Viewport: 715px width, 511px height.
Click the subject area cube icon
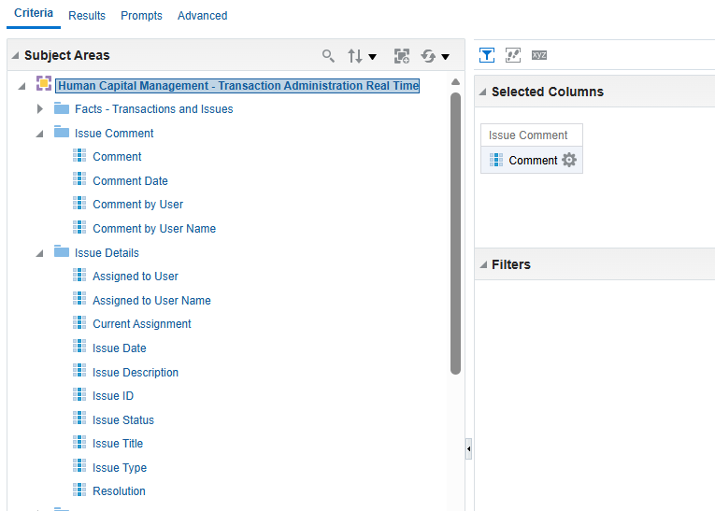pyautogui.click(x=44, y=85)
